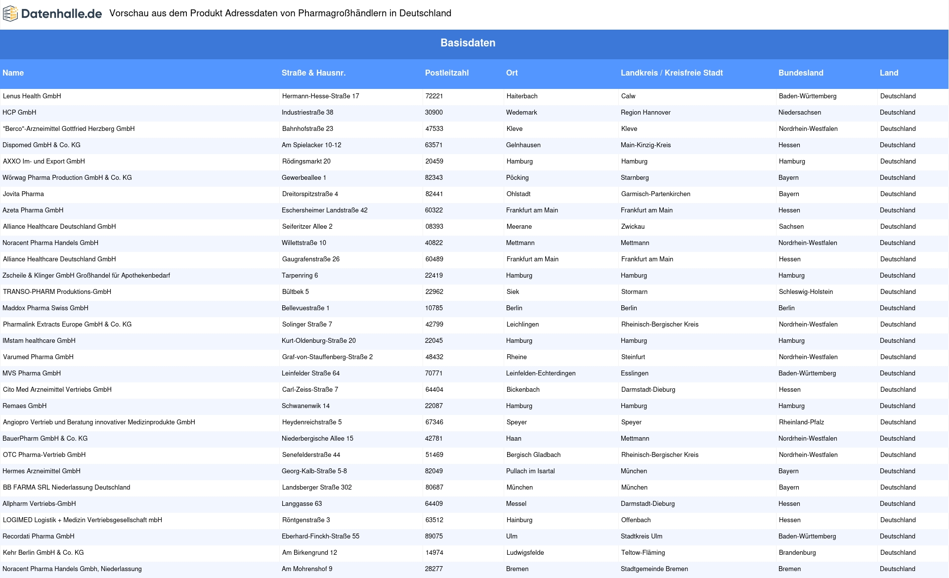Click city Pullach im Isartal
Image resolution: width=949 pixels, height=578 pixels.
[530, 471]
